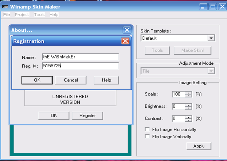Open the Help menu

point(54,15)
